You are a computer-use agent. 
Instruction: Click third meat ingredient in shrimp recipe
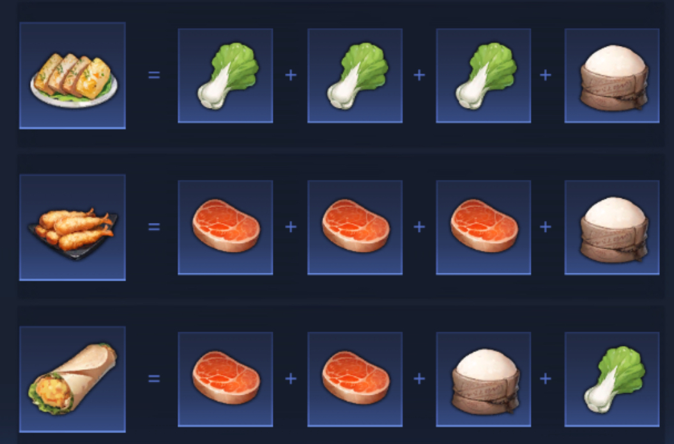pyautogui.click(x=484, y=227)
